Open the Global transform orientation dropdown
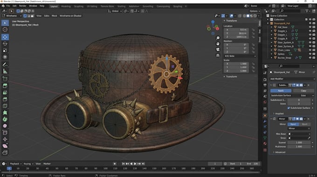The height and width of the screenshot is (177, 317). pos(115,11)
